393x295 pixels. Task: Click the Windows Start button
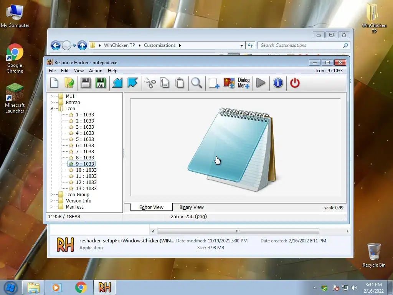tap(10, 288)
